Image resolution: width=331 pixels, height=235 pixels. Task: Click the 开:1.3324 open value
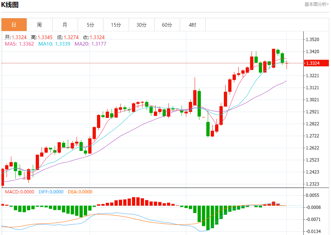(16, 38)
